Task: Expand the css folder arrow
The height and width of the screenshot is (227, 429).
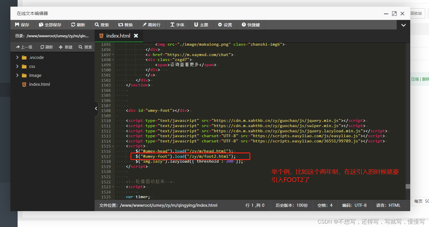Action: coord(17,66)
